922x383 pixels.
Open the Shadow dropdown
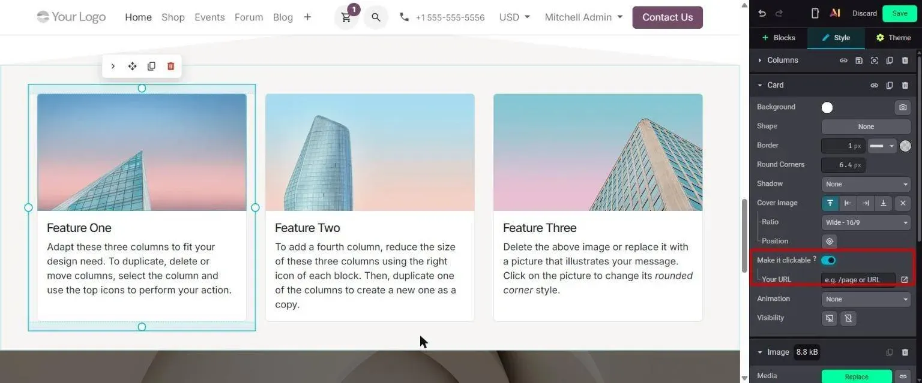866,184
